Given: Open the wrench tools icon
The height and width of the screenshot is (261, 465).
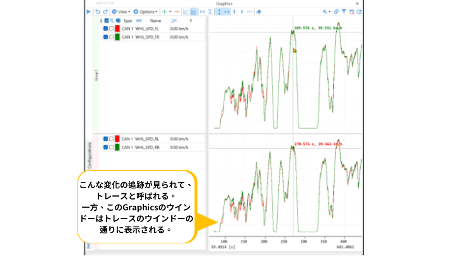Looking at the screenshot, I should pyautogui.click(x=325, y=12).
